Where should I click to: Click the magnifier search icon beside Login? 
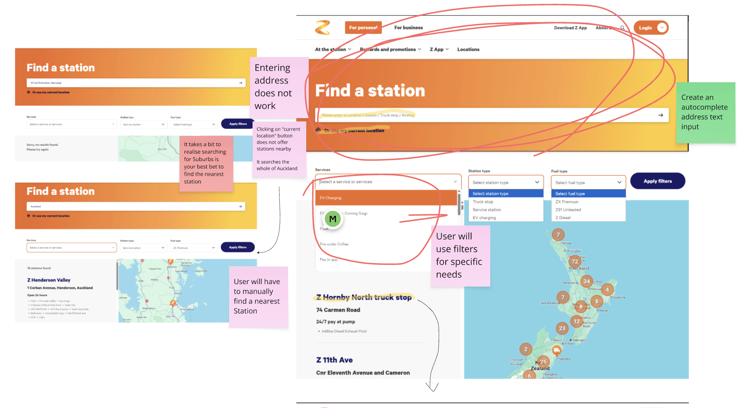622,28
